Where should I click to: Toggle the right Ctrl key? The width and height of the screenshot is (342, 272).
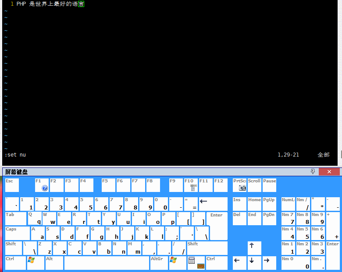point(217,263)
